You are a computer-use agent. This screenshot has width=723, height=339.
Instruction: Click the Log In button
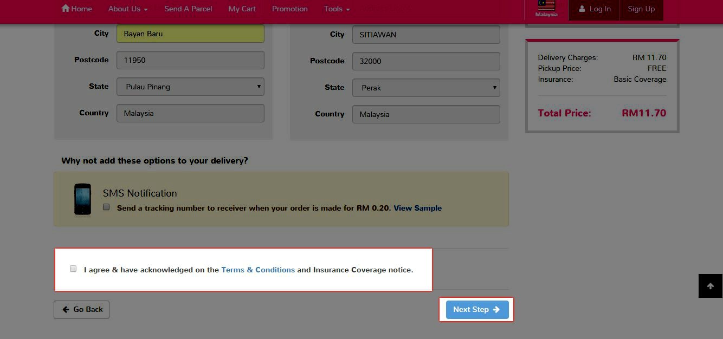pos(594,9)
